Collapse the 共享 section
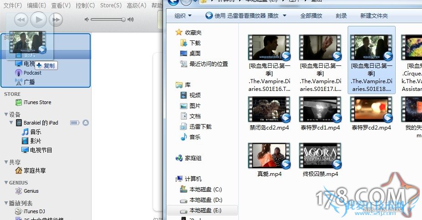 [x=6, y=162]
